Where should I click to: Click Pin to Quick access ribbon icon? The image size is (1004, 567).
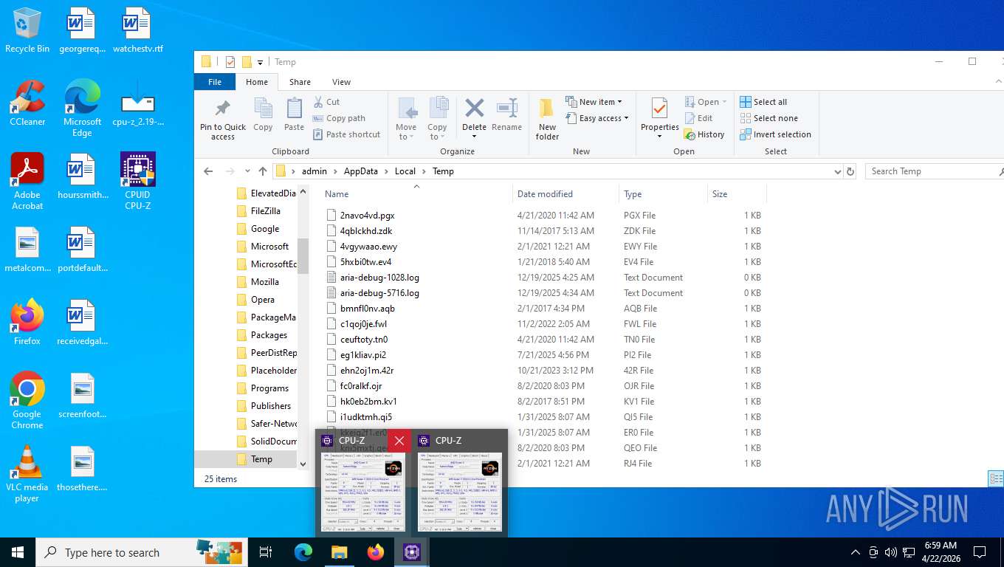pos(222,118)
